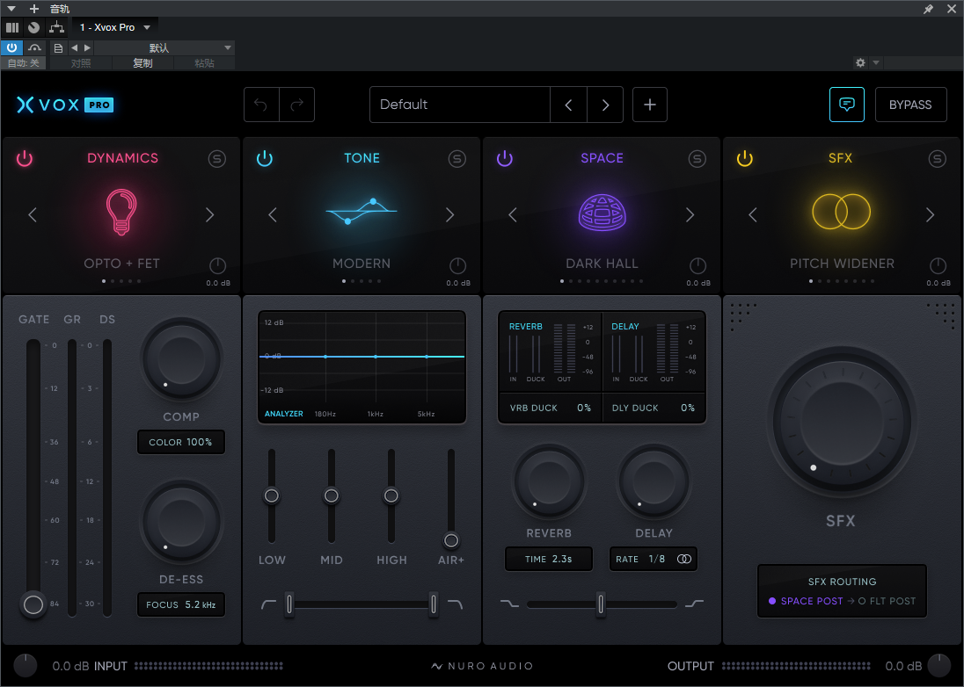Open the host preset 默认 dropdown
Viewport: 964px width, 687px height.
click(165, 48)
